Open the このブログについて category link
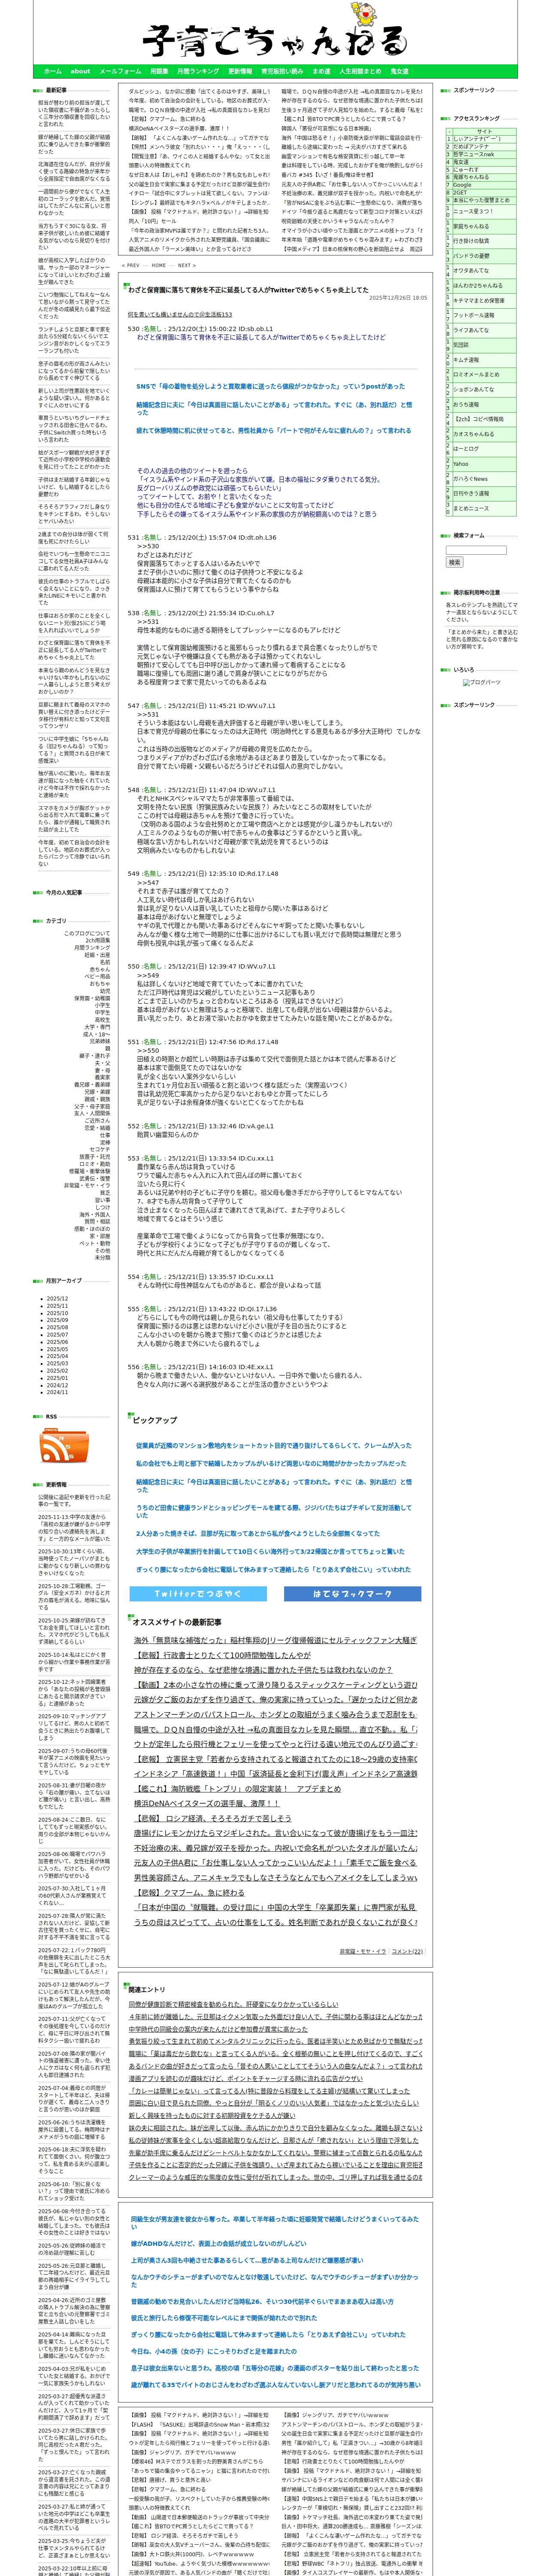Image resolution: width=551 pixels, height=2576 pixels. point(87,933)
